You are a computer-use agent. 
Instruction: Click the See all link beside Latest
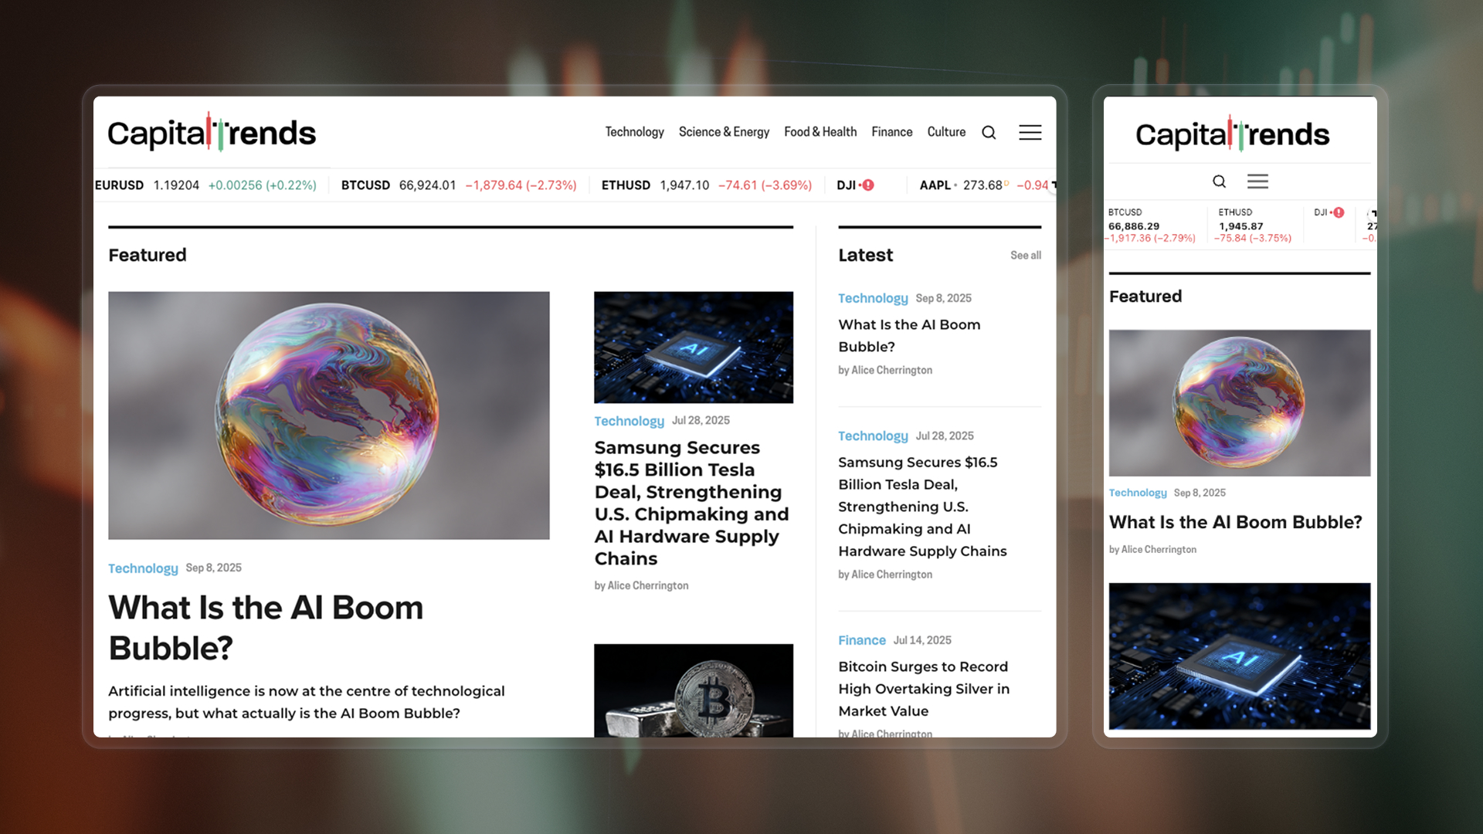tap(1025, 256)
